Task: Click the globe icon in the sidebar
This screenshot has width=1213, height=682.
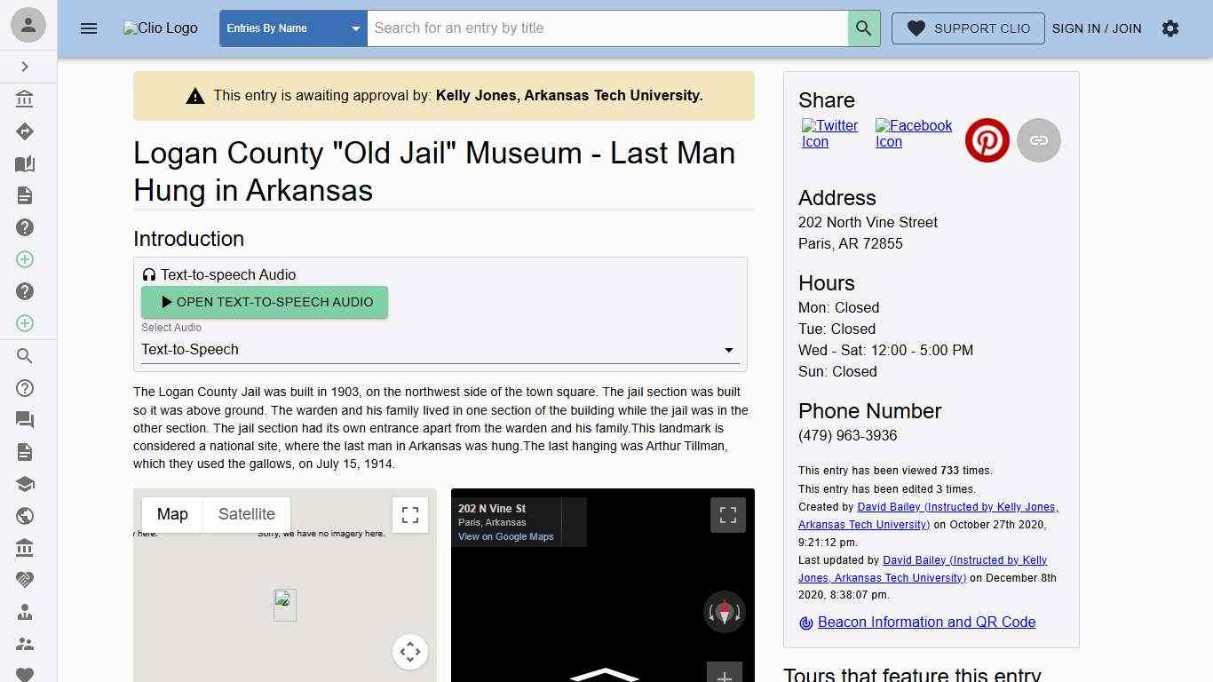Action: coord(24,515)
